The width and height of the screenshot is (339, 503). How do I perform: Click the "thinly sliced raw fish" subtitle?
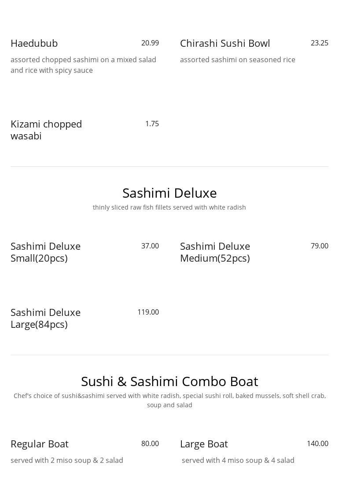(x=169, y=207)
